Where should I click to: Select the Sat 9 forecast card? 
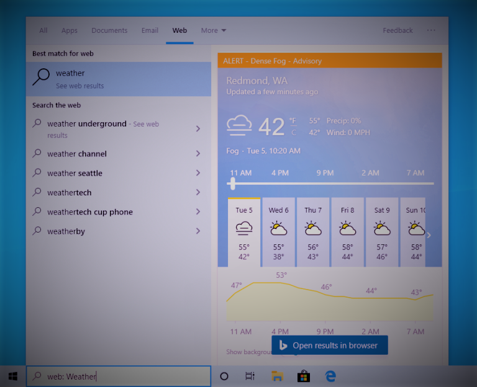pos(382,233)
